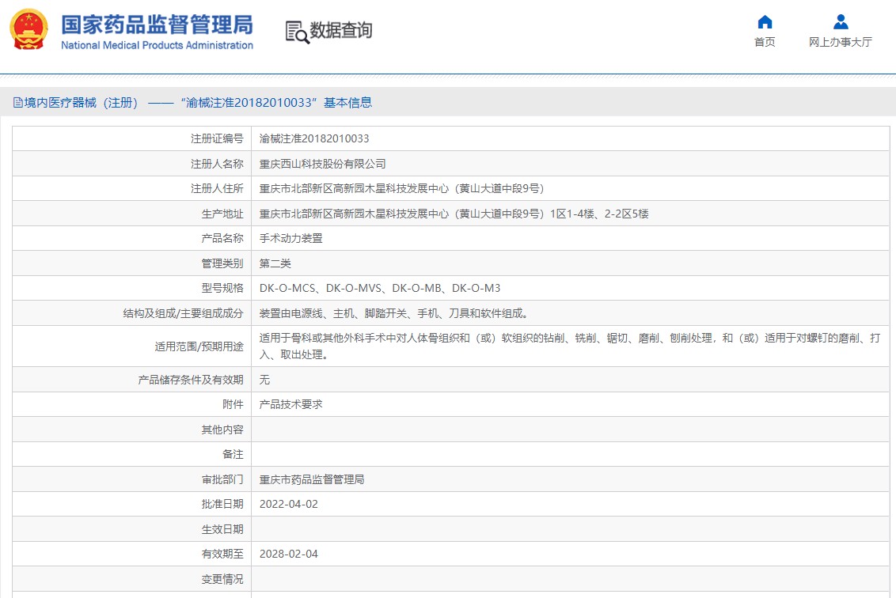896x598 pixels.
Task: Click the 附件 label cell
Action: pyautogui.click(x=132, y=404)
